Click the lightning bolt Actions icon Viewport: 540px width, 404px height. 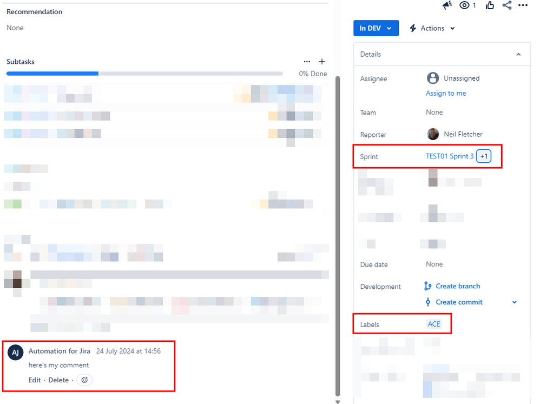point(413,28)
